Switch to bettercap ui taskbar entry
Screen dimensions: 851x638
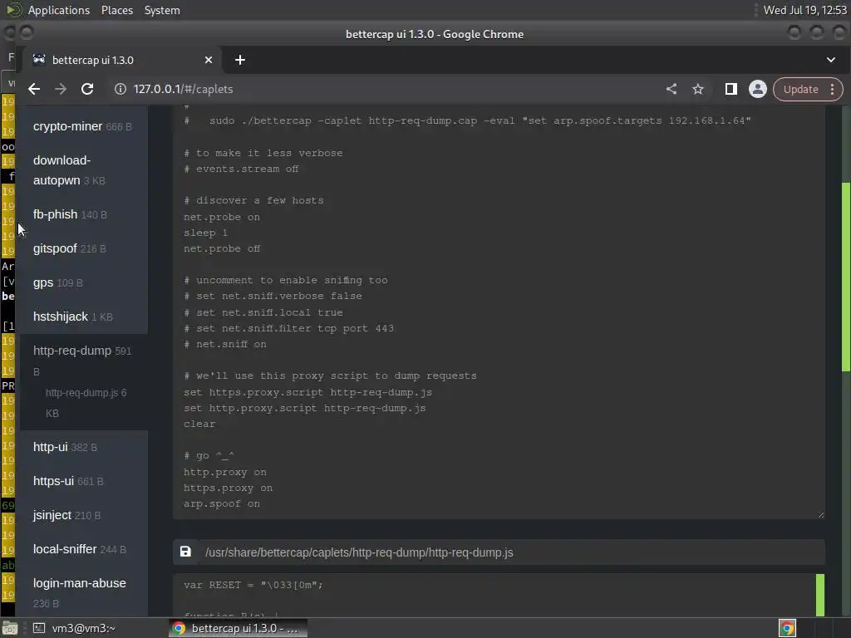pyautogui.click(x=238, y=628)
